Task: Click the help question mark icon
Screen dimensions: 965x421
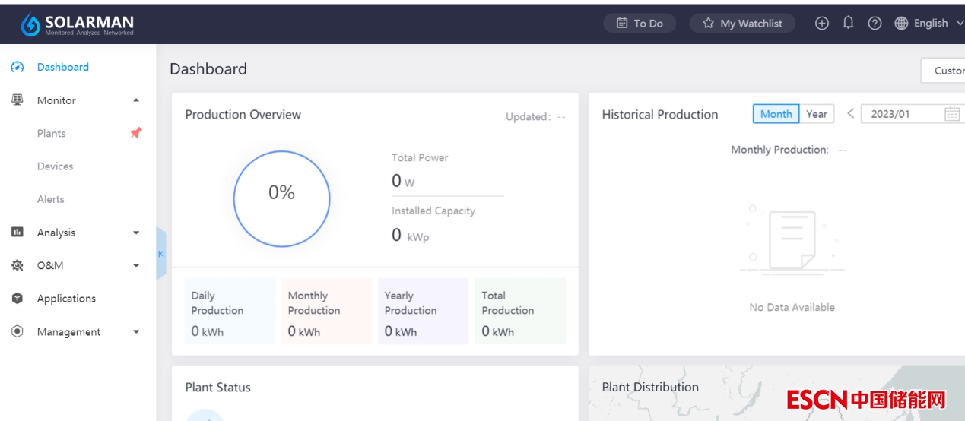Action: (x=875, y=24)
